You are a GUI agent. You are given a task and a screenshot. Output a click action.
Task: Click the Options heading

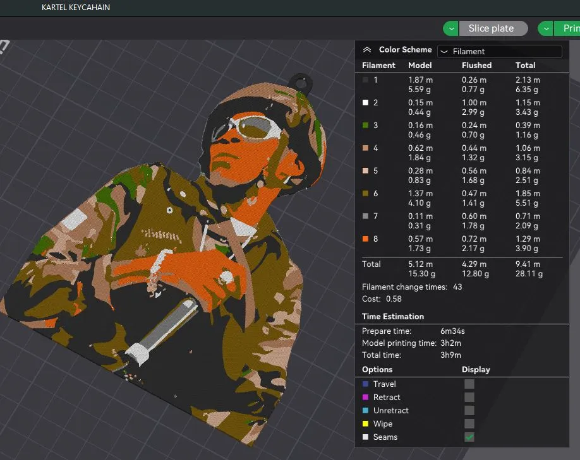377,370
